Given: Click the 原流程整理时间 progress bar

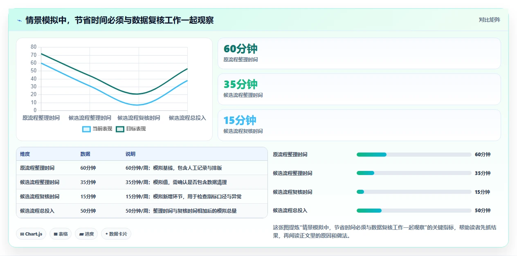Looking at the screenshot, I should pyautogui.click(x=414, y=155).
